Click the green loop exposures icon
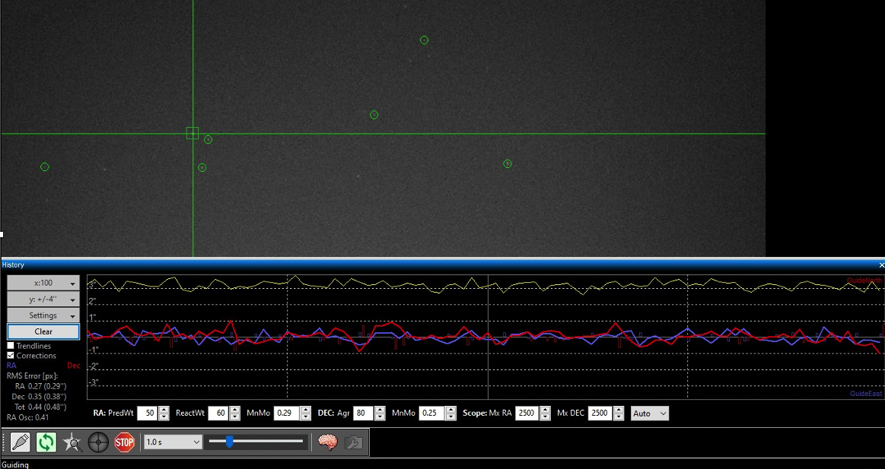Viewport: 885px width, 469px height. (46, 442)
